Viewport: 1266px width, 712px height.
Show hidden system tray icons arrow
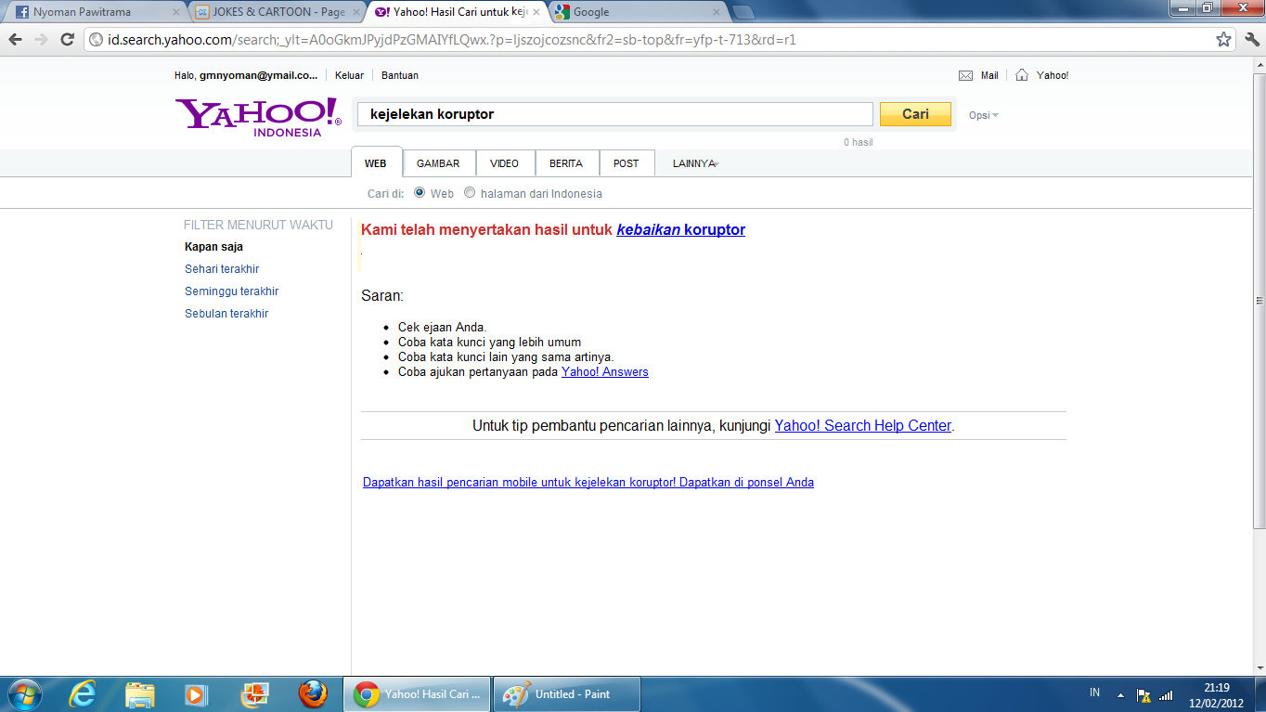1120,694
